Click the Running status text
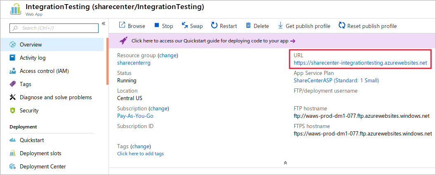Viewport: 436px width, 175px height. point(127,81)
